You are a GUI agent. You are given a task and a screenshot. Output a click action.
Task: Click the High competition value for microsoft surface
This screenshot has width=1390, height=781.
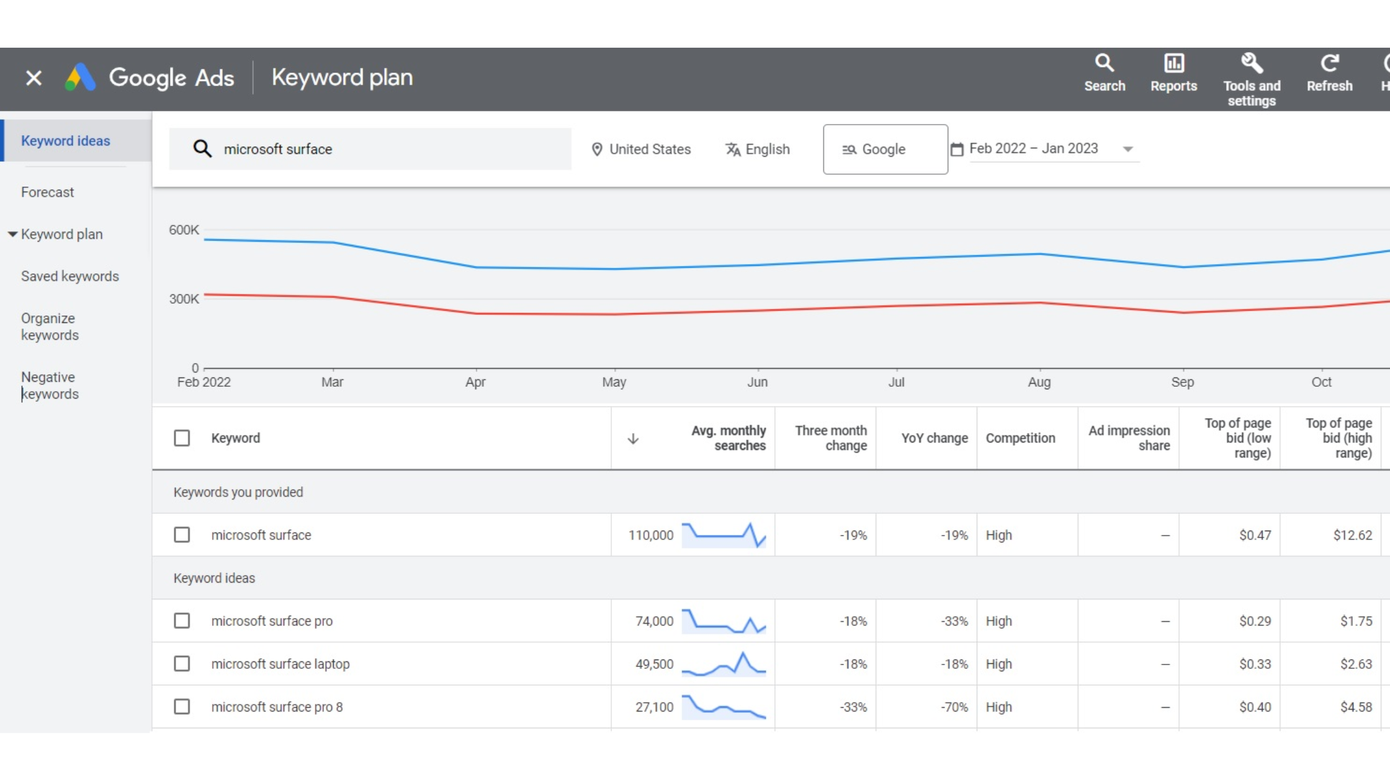(x=998, y=535)
